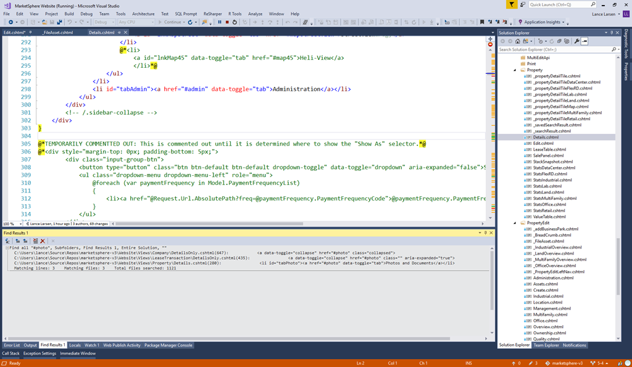Pause debugging with Break All icon

click(220, 22)
